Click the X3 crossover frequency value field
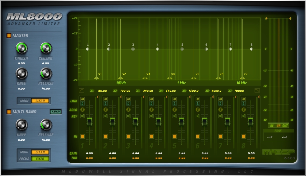Screen dimensions: 306x176 [148, 91]
